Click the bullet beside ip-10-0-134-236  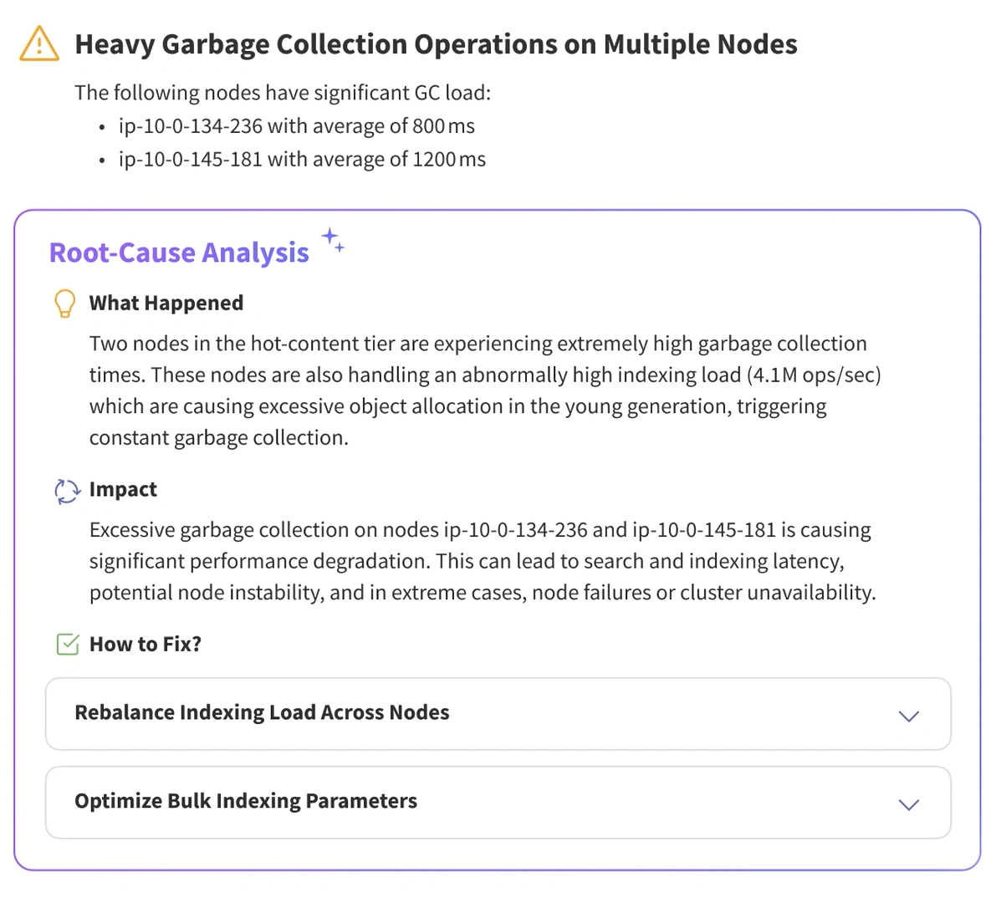(x=102, y=126)
